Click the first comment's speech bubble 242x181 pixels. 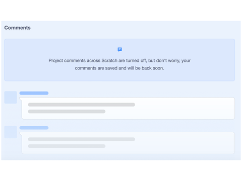pos(128,108)
